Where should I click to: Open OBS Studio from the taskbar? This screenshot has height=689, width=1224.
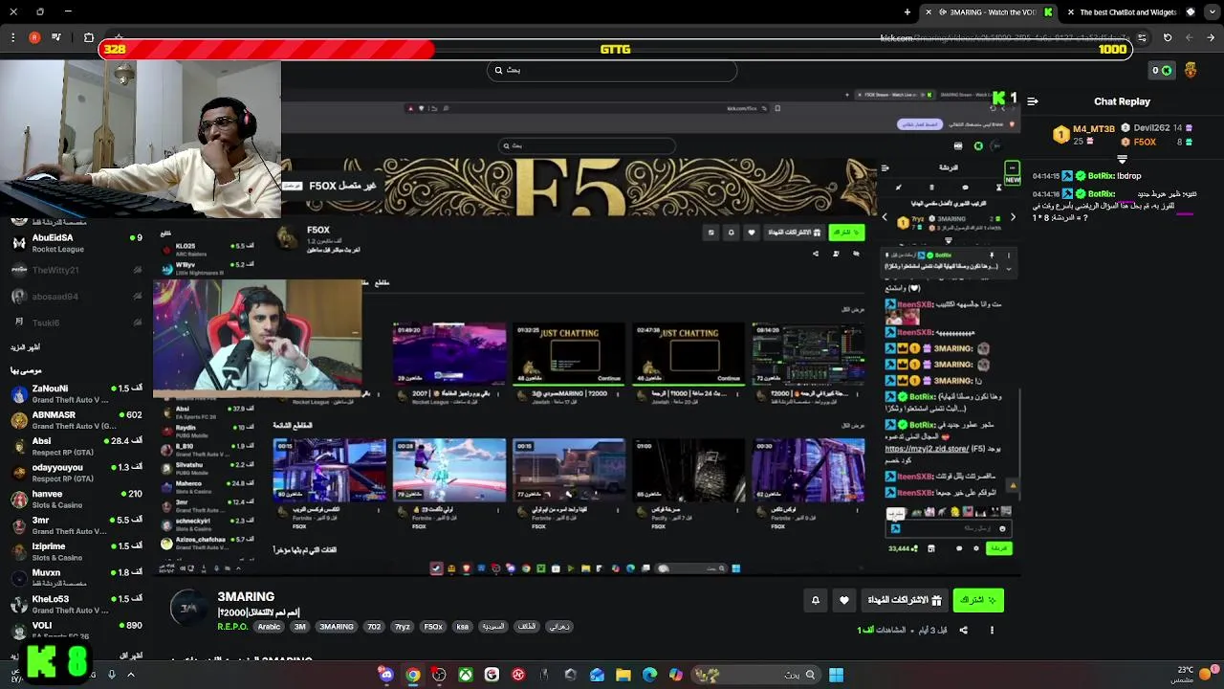439,675
